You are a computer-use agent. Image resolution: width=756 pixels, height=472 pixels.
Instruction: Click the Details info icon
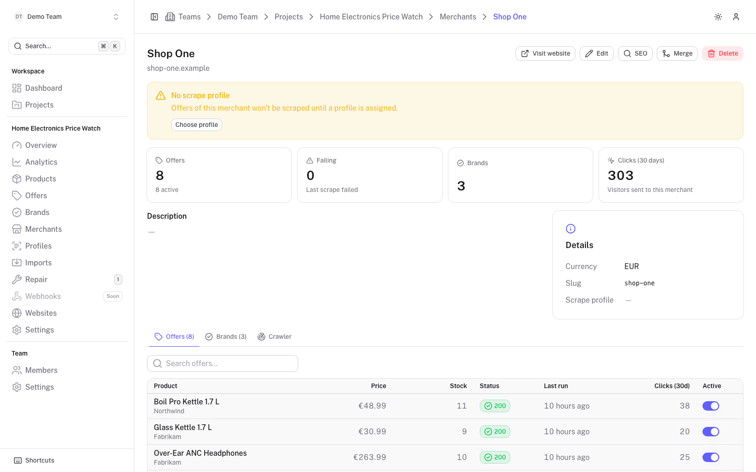571,229
